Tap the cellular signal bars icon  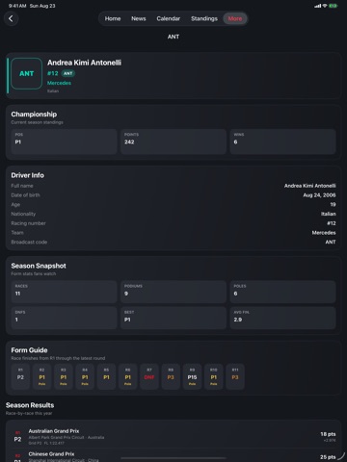318,6
